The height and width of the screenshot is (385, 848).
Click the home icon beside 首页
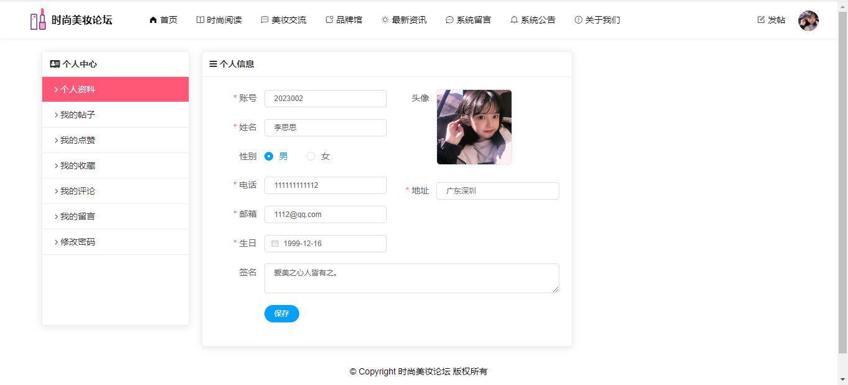[153, 20]
